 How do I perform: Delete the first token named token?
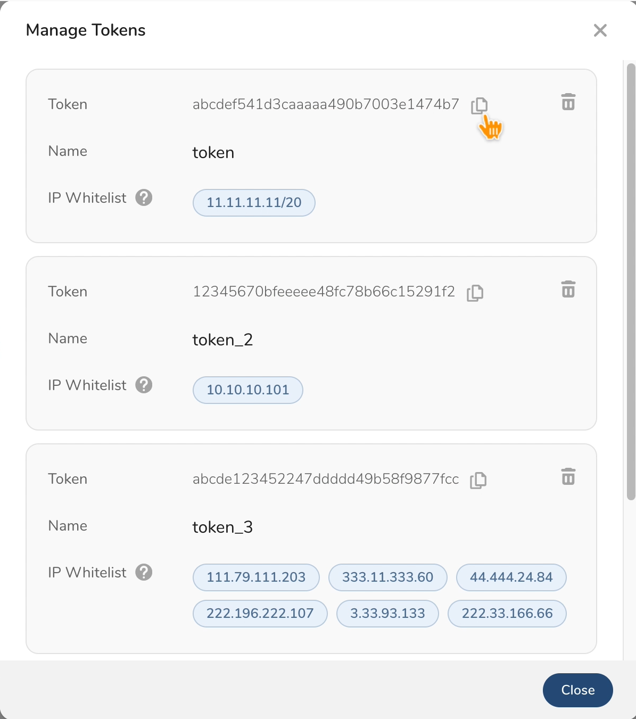(x=568, y=102)
